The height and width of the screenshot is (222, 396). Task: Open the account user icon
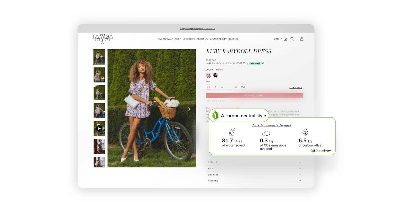click(286, 39)
